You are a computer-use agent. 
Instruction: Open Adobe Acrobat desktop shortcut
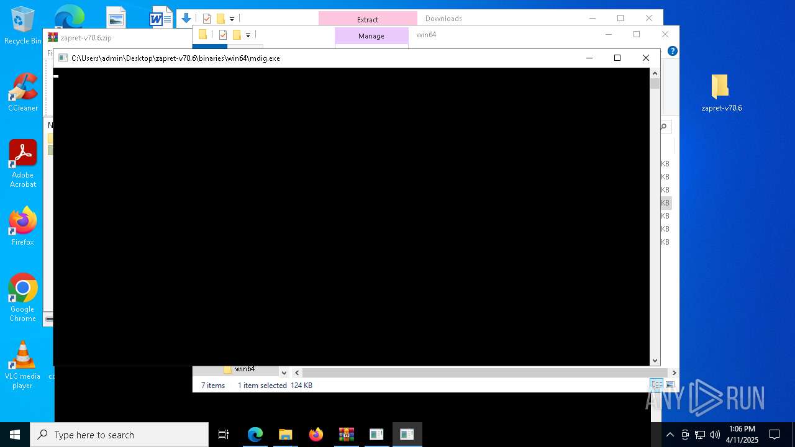tap(22, 164)
